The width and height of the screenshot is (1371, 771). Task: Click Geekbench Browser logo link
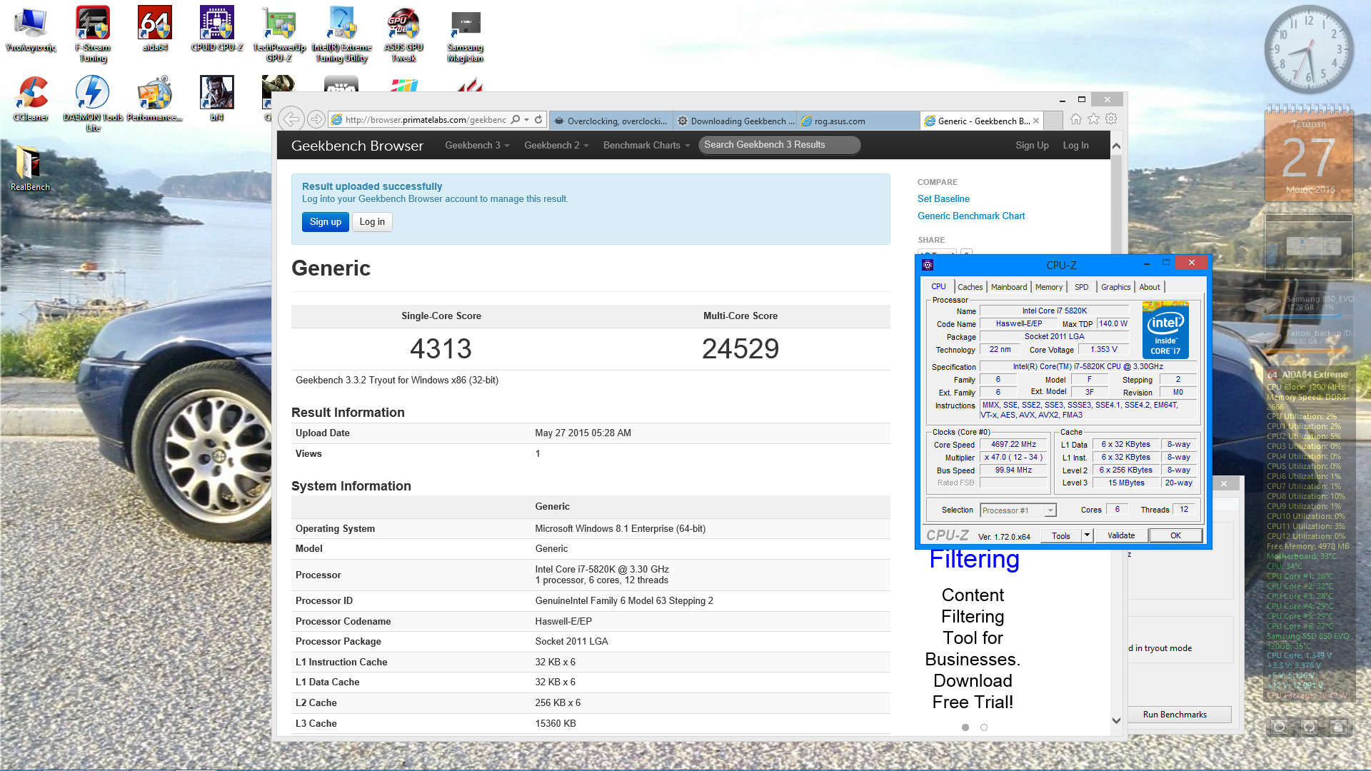(357, 146)
